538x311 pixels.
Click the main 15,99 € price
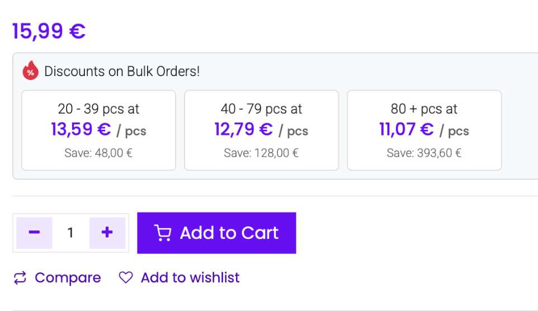pos(49,31)
